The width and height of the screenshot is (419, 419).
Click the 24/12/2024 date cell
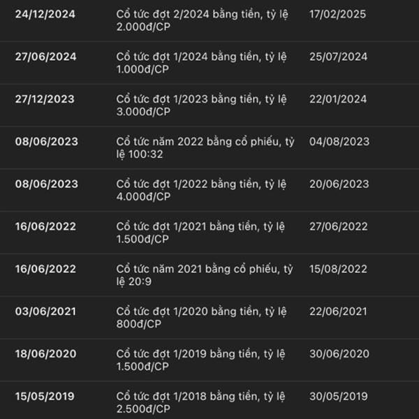click(46, 14)
